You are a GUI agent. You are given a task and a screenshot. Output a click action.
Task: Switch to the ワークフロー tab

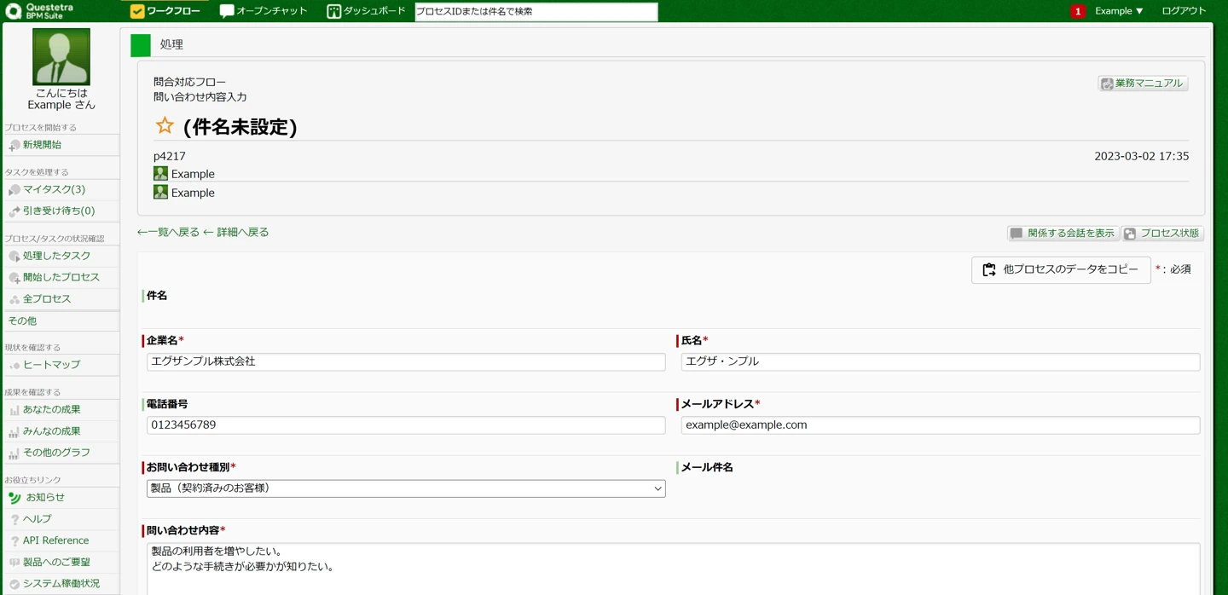(x=165, y=11)
